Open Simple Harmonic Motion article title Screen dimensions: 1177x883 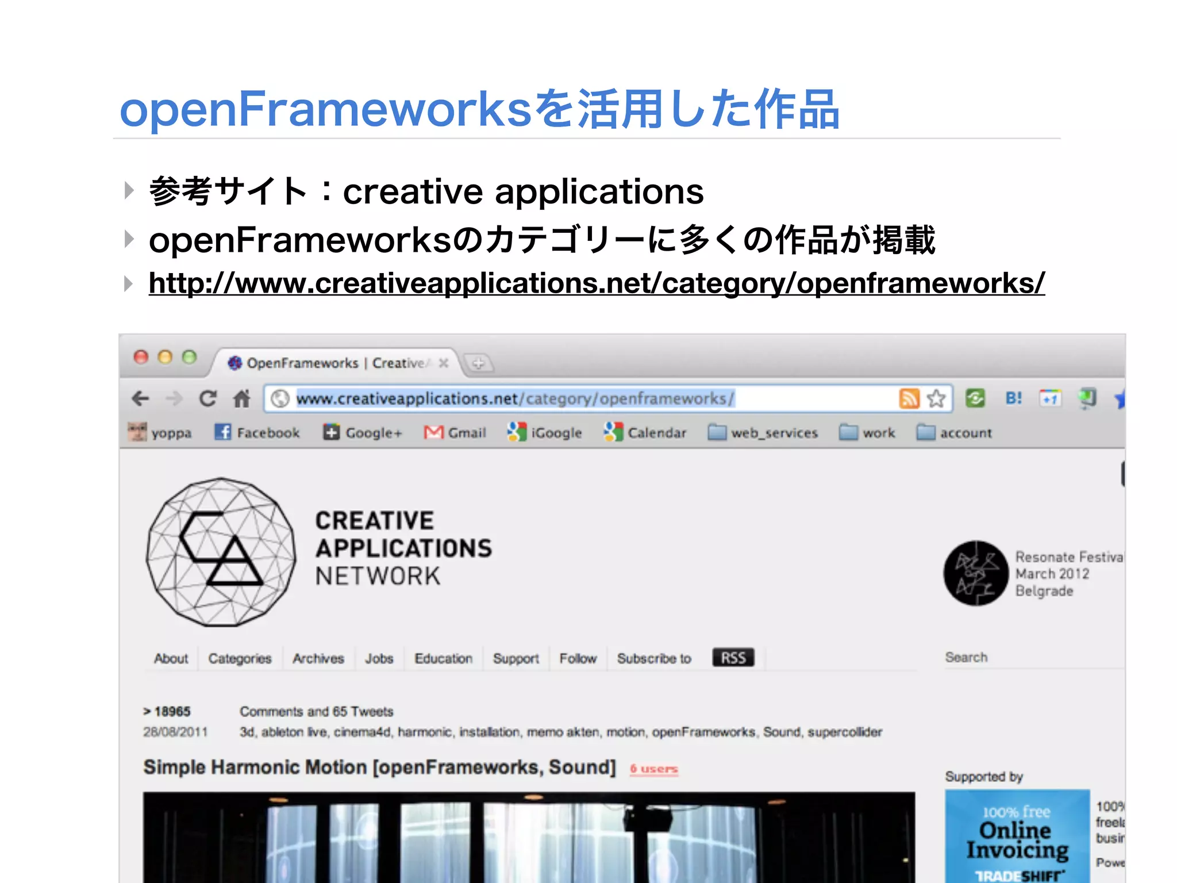pyautogui.click(x=379, y=767)
